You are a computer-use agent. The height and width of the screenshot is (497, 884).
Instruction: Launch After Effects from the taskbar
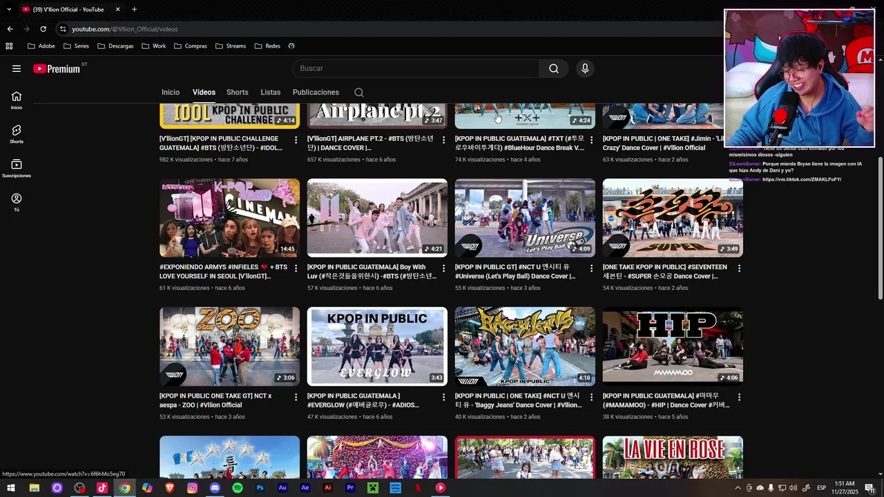click(x=305, y=488)
